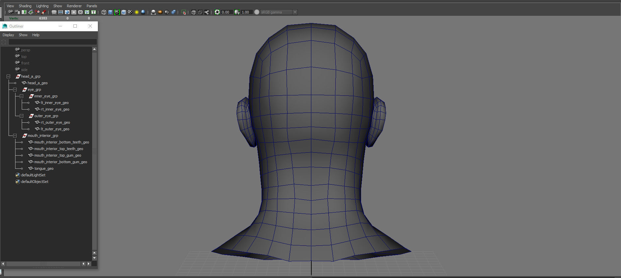Viewport: 621px width, 278px height.
Task: Open the Camera Attributes icon
Action: point(17,12)
